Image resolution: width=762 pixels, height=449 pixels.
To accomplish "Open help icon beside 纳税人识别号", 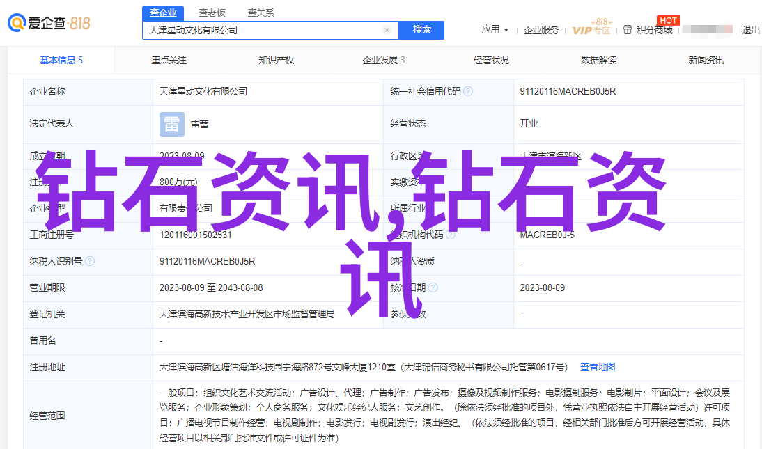I will tap(90, 262).
